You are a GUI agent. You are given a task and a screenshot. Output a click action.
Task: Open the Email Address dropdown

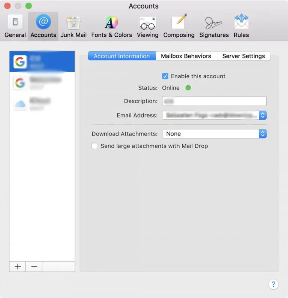point(214,115)
